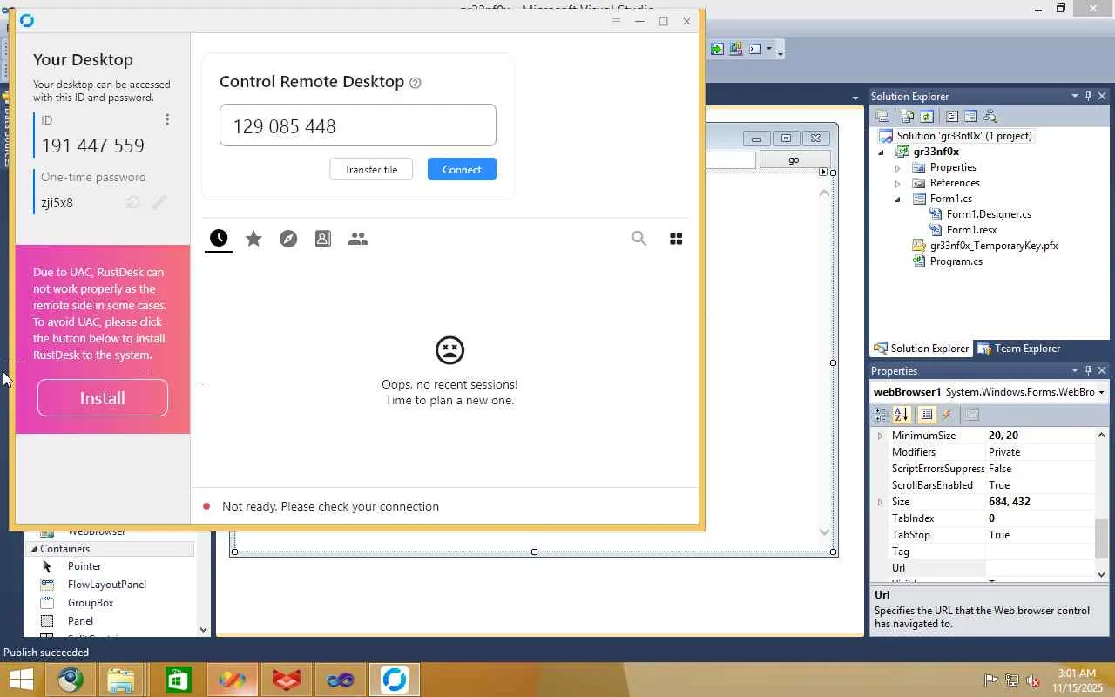This screenshot has height=697, width=1115.
Task: Open the ID options three-dot menu
Action: (167, 119)
